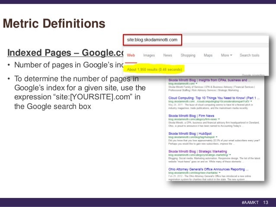Open the Shopping tab
This screenshot has height=207, width=276.
[188, 55]
